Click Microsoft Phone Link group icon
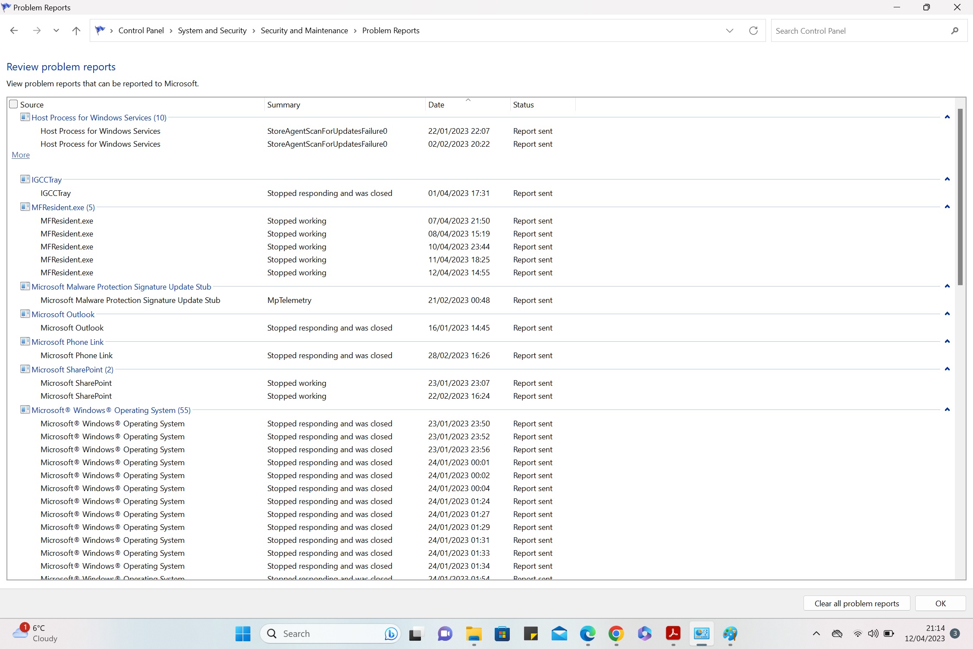The height and width of the screenshot is (649, 973). point(25,341)
